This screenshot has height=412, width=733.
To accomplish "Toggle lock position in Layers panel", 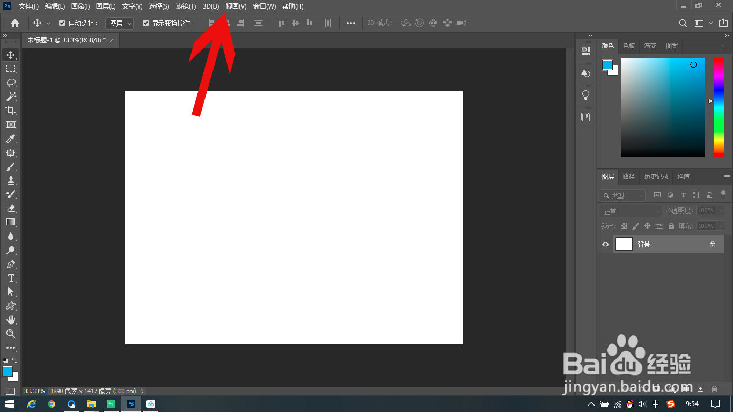I will (647, 226).
